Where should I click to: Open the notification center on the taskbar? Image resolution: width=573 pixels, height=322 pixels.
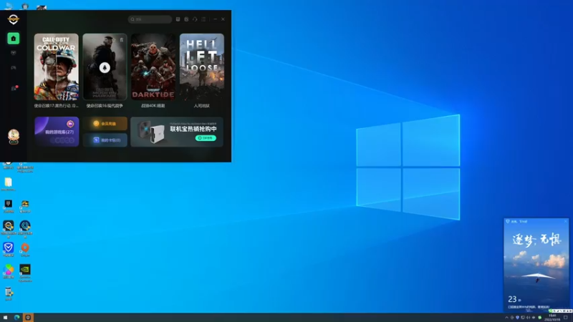566,318
